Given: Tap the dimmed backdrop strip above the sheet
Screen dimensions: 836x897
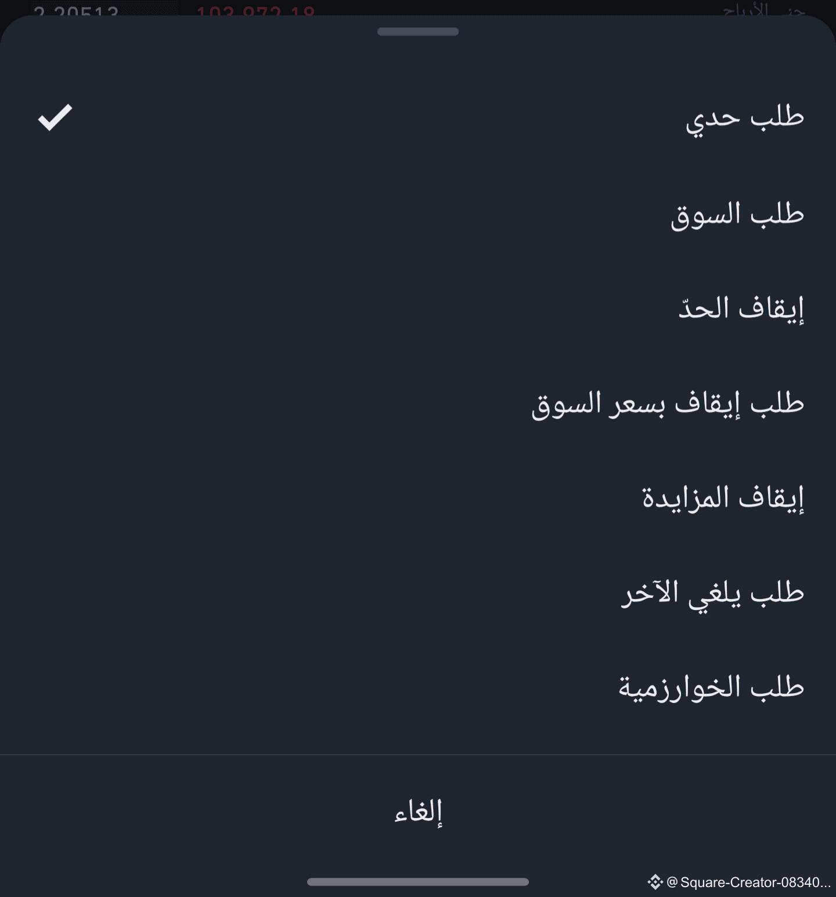Looking at the screenshot, I should [x=418, y=7].
